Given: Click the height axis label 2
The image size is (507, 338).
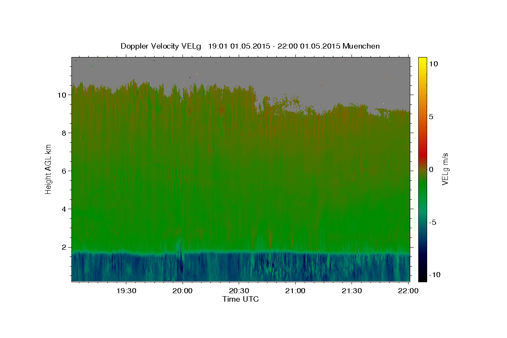Looking at the screenshot, I should [64, 247].
